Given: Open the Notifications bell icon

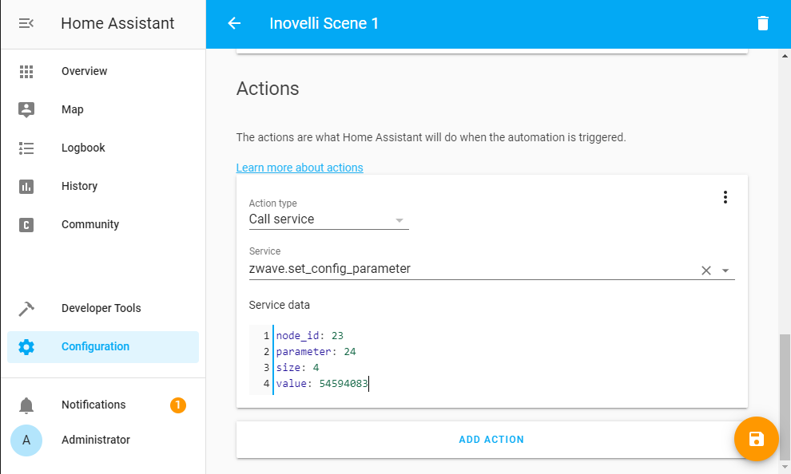Looking at the screenshot, I should 26,405.
